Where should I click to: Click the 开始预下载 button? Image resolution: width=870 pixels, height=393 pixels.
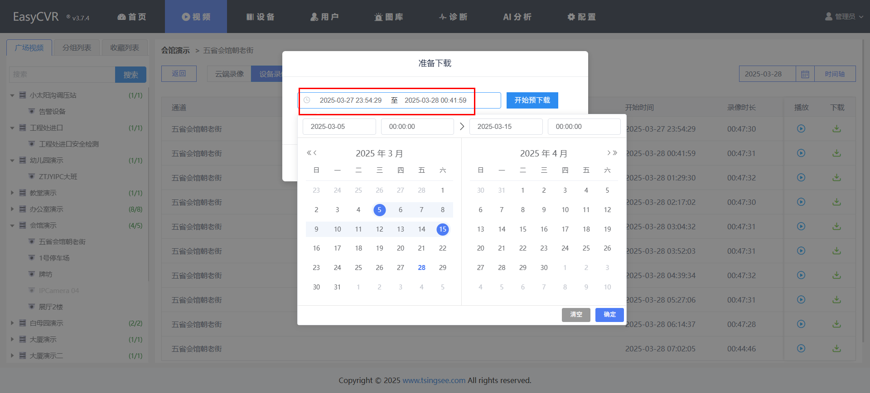[x=532, y=100]
